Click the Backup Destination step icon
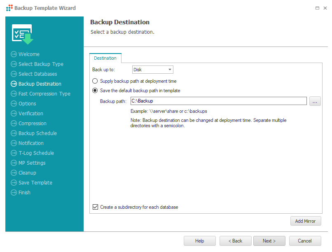 coord(14,84)
